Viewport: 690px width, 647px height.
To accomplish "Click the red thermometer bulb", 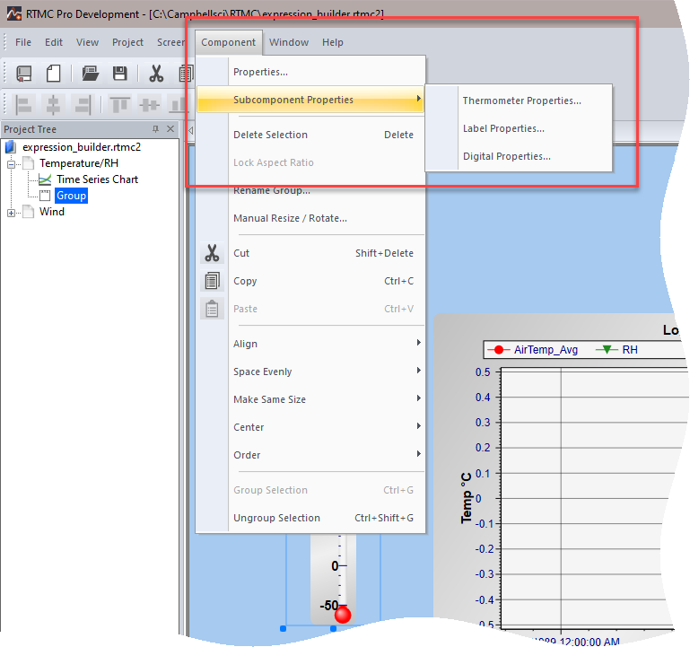I will tap(343, 615).
